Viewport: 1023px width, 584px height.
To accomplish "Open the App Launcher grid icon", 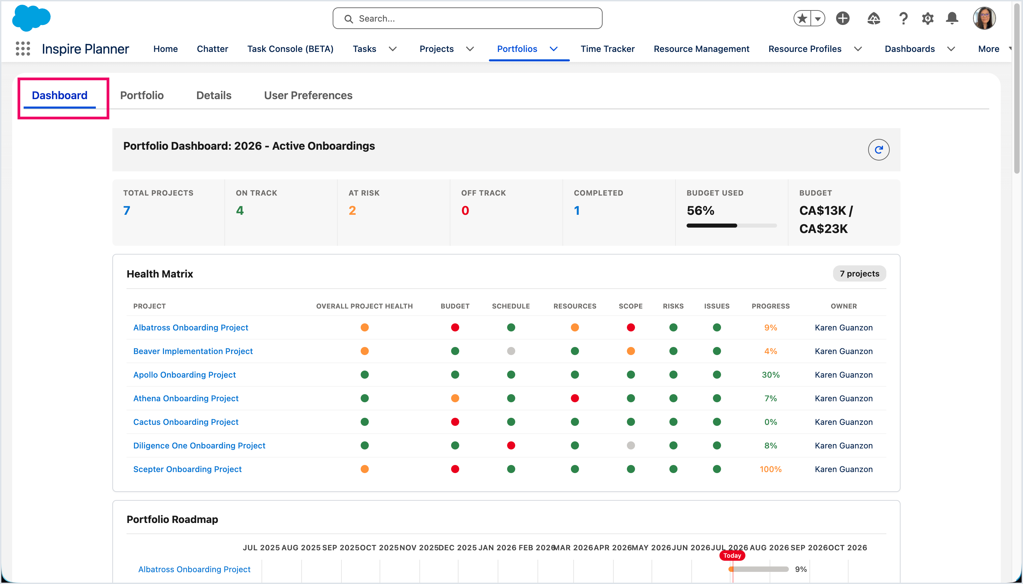I will [x=23, y=49].
